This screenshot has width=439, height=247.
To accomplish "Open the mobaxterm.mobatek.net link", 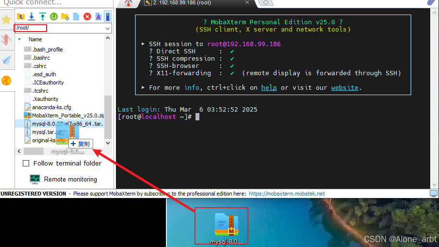I will (287, 194).
